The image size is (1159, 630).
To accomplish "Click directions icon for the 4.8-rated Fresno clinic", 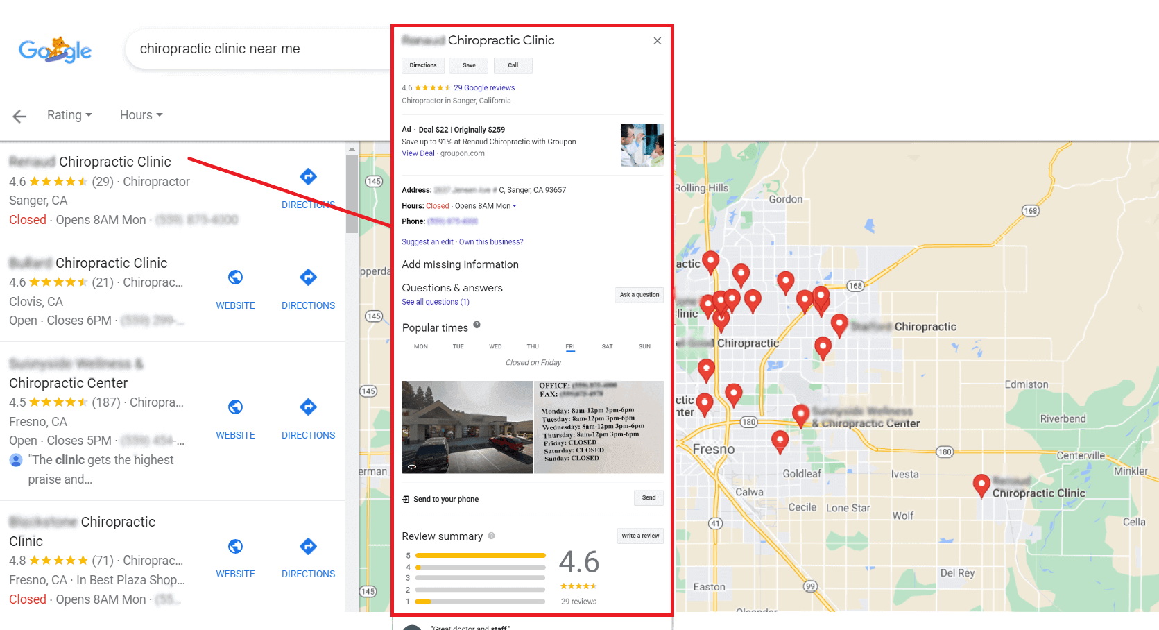I will (308, 547).
